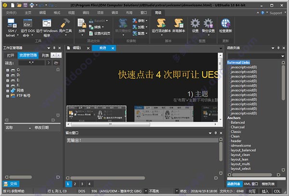Click the blue help question icon
The height and width of the screenshot is (196, 289).
263,12
